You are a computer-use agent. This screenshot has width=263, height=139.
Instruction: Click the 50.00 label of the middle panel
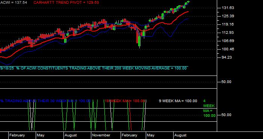pos(227,82)
